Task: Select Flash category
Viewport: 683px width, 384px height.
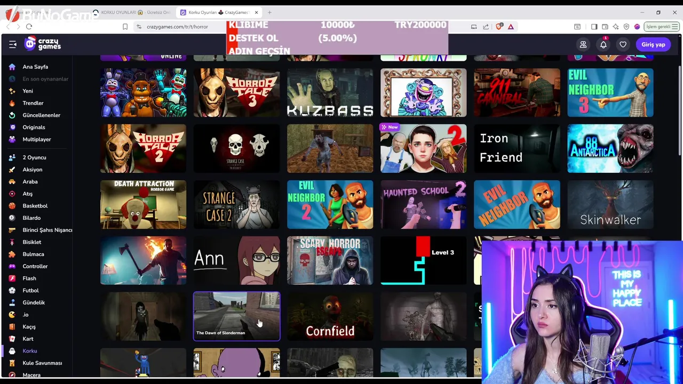Action: [x=29, y=278]
